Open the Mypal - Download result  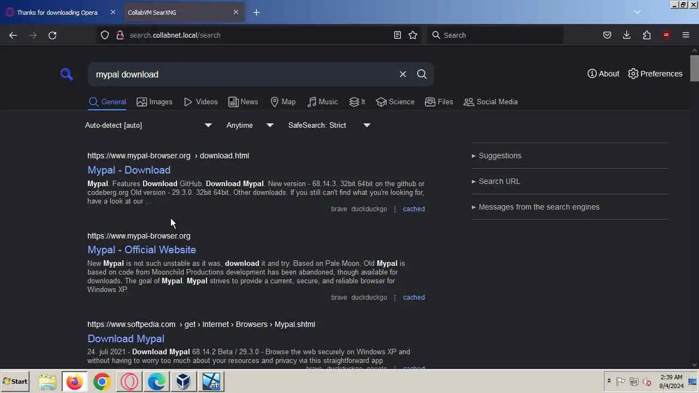pyautogui.click(x=129, y=170)
